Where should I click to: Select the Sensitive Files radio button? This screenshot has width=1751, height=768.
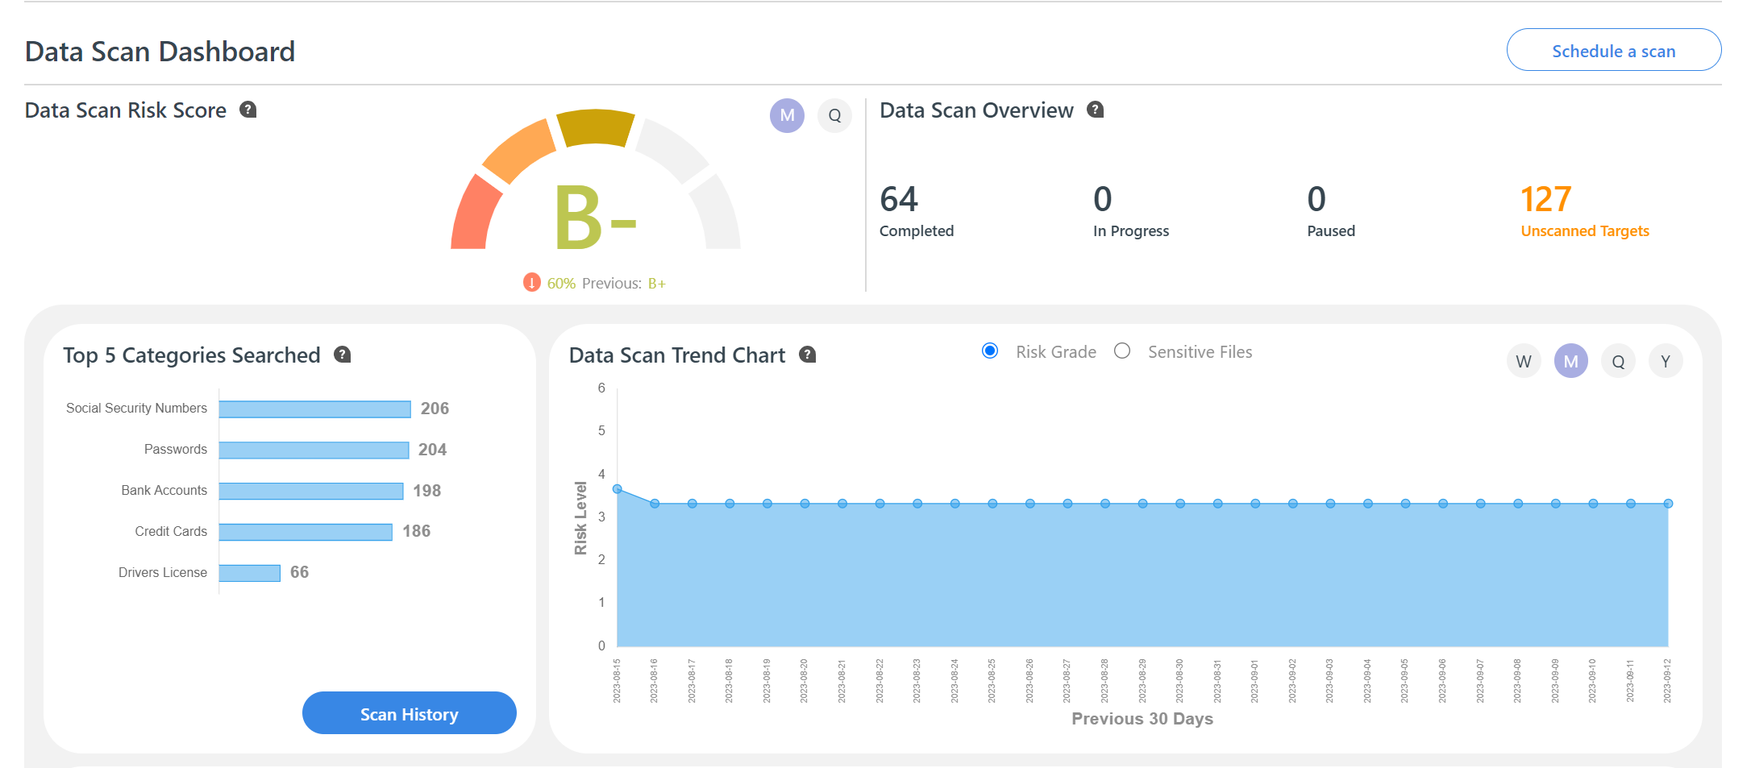(x=1122, y=351)
